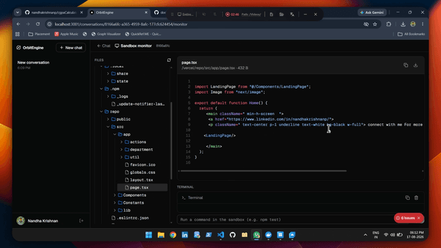Reload the browser page
Viewport: 441px width, 248px height.
(38, 24)
